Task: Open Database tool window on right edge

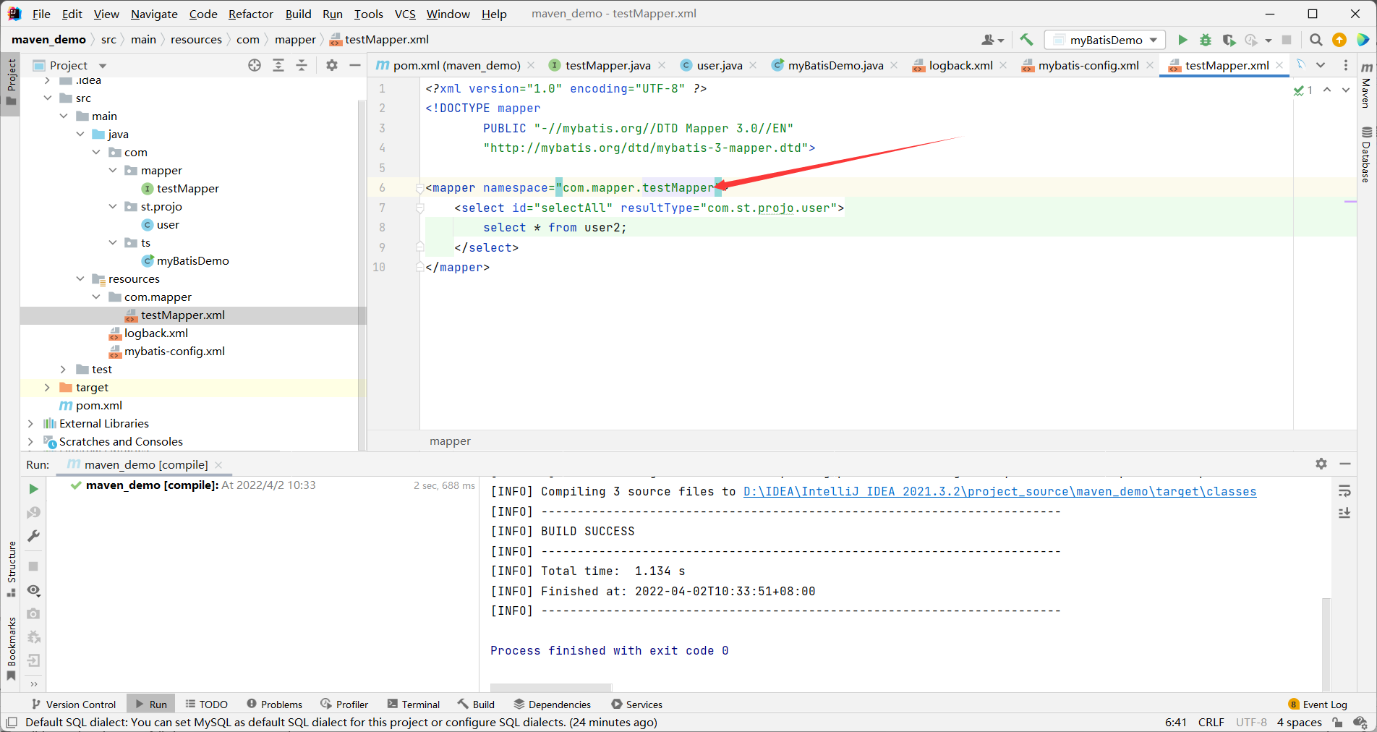Action: (1366, 155)
